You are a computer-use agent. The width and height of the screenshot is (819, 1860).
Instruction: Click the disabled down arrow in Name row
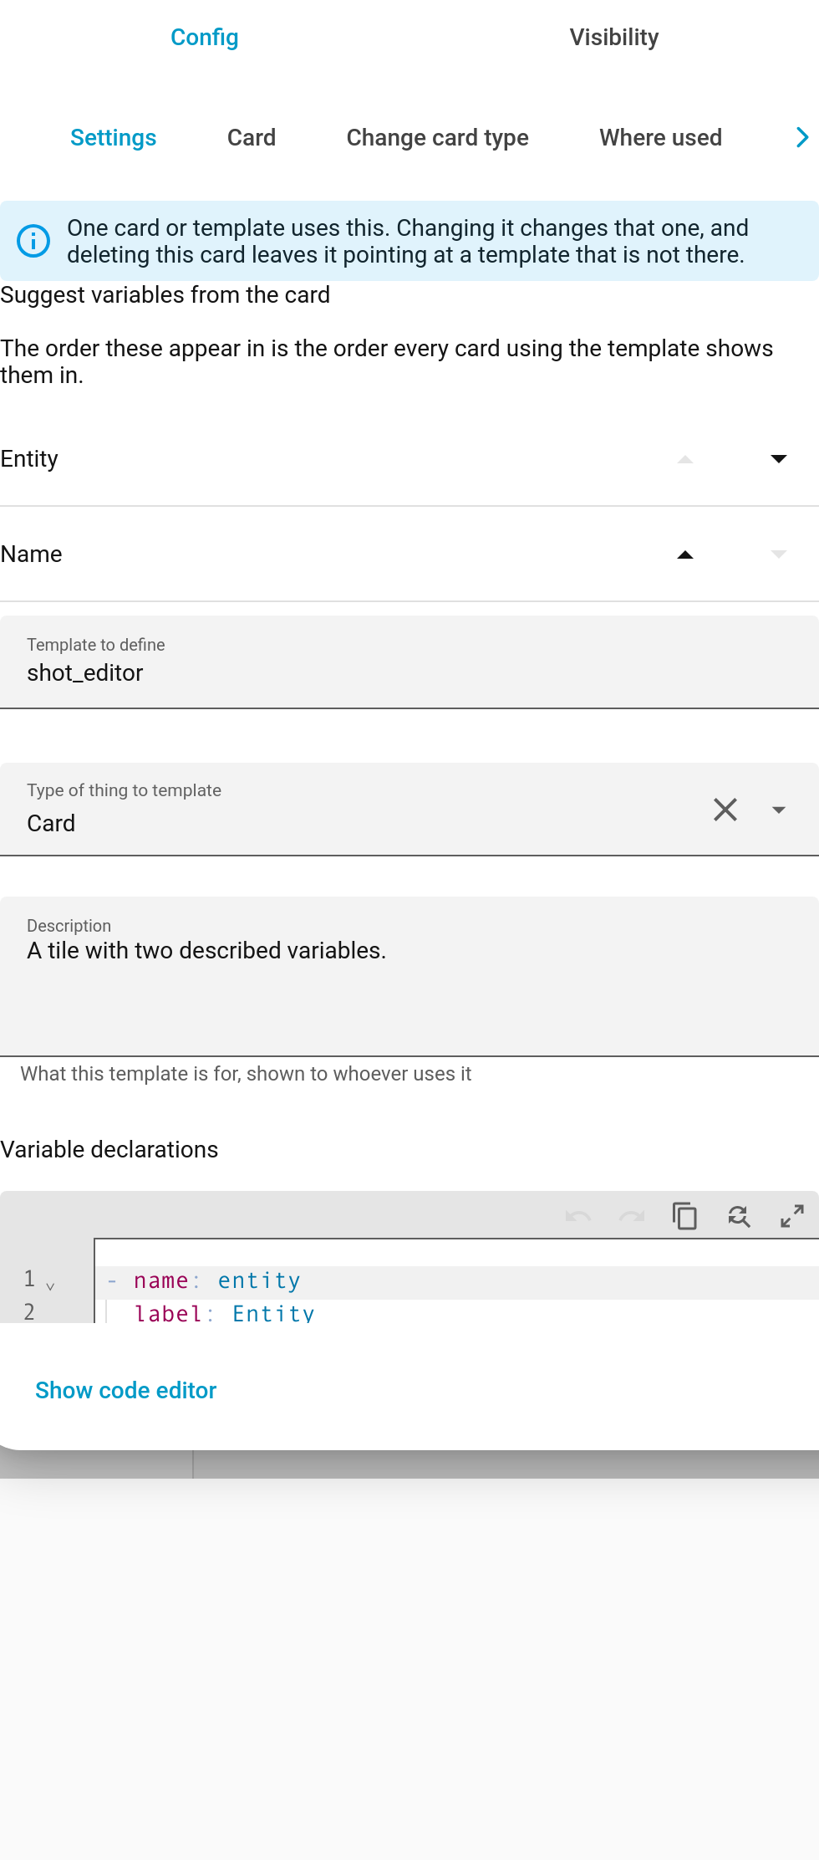click(779, 554)
